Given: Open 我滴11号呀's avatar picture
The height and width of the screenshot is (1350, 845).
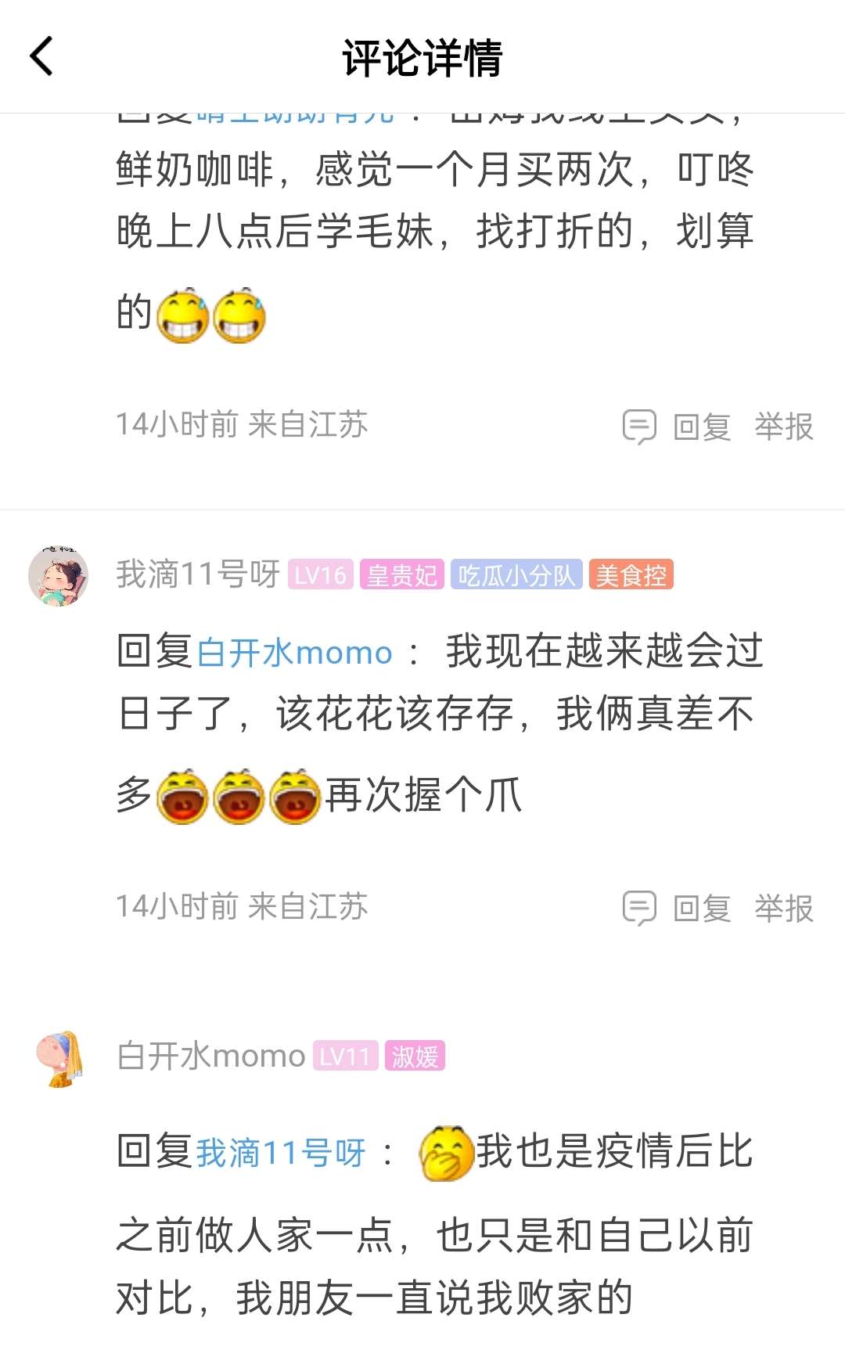Looking at the screenshot, I should [x=58, y=576].
